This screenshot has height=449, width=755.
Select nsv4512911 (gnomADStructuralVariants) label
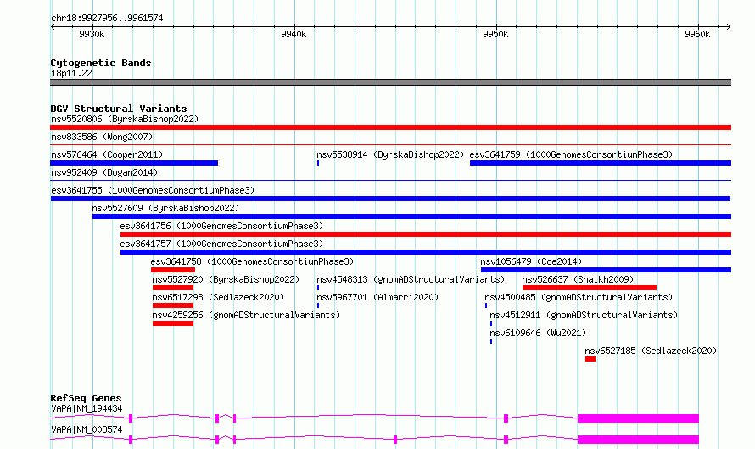tap(584, 315)
